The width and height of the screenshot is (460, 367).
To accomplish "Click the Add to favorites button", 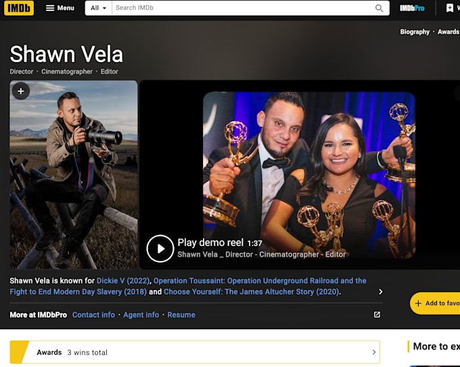I will click(436, 303).
